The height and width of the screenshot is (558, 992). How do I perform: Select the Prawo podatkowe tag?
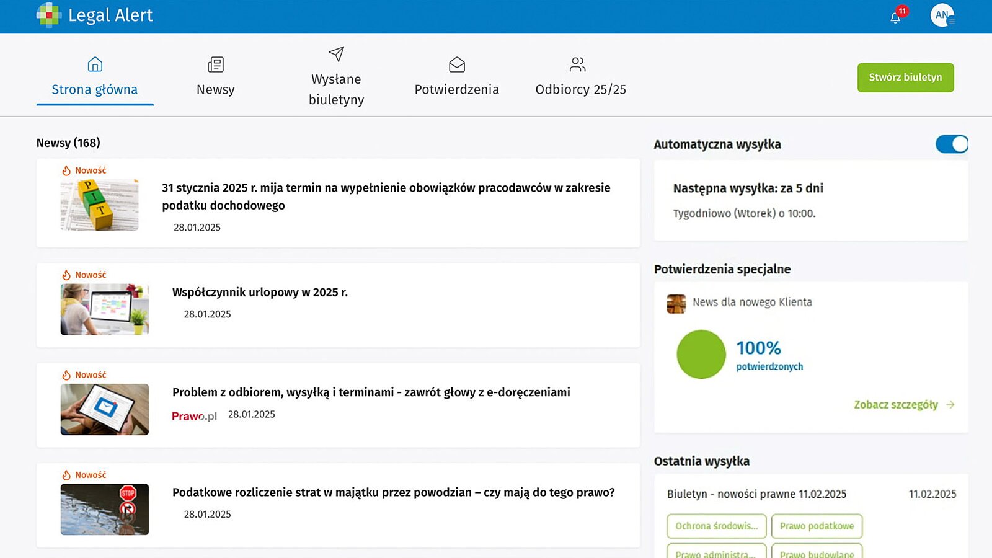817,526
